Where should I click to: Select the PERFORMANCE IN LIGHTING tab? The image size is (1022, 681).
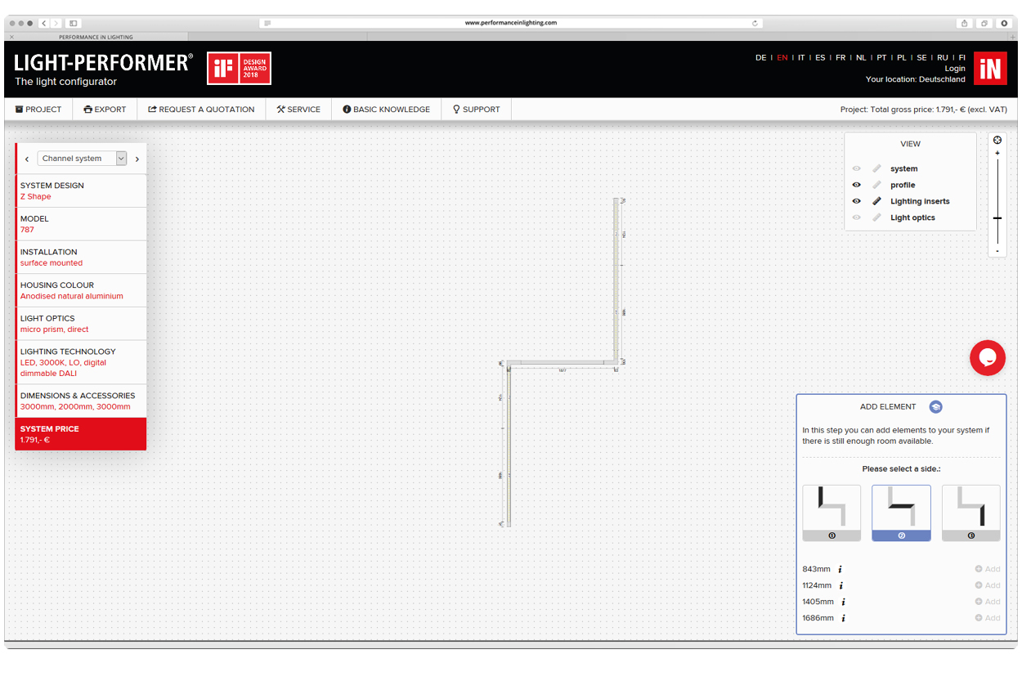pos(96,37)
